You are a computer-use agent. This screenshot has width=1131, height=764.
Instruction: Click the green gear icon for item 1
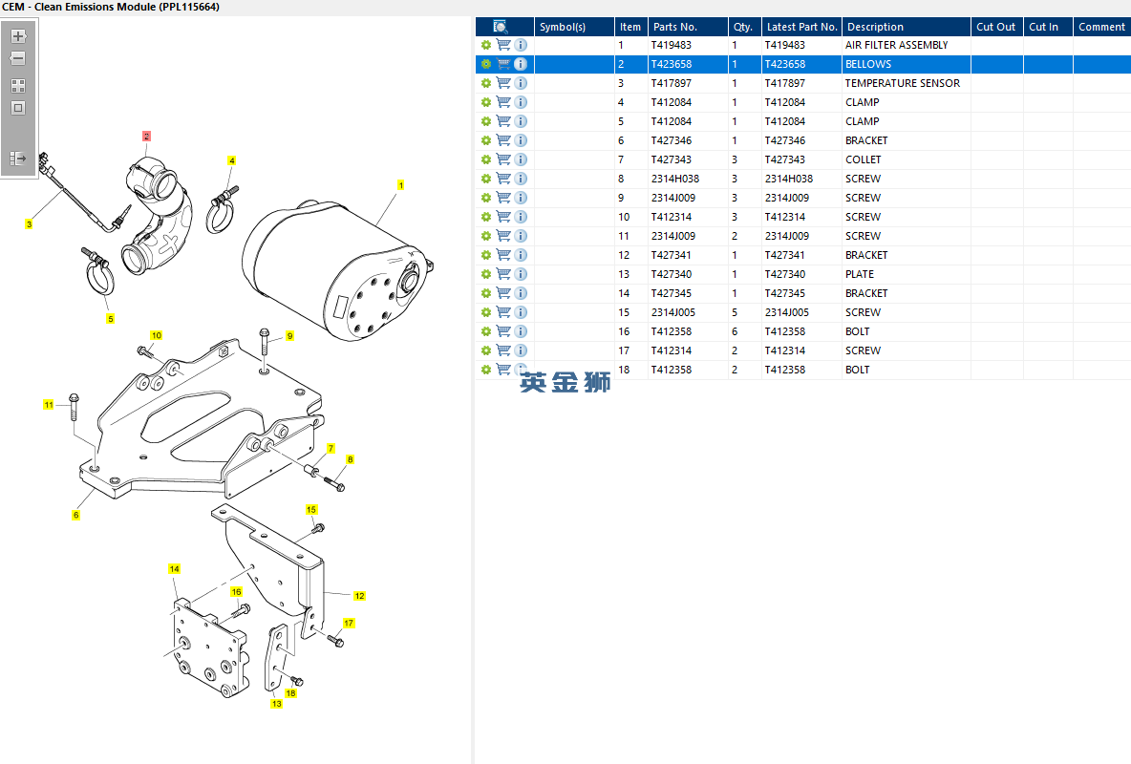(486, 45)
